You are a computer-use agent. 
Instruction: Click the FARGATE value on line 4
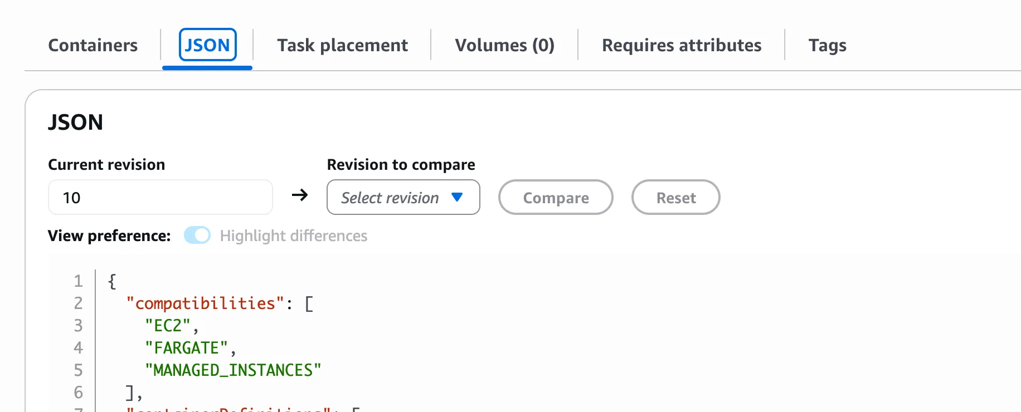click(184, 347)
